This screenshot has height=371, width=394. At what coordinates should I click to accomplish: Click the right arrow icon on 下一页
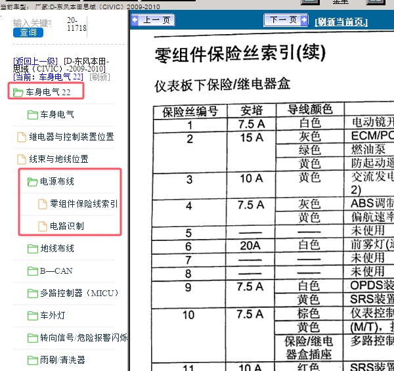[303, 20]
